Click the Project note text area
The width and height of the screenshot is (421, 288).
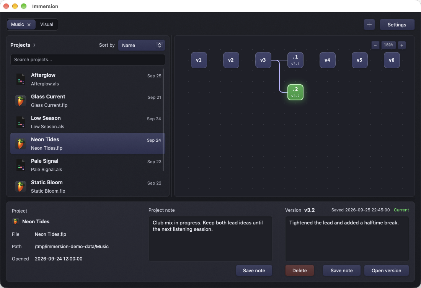pos(210,239)
